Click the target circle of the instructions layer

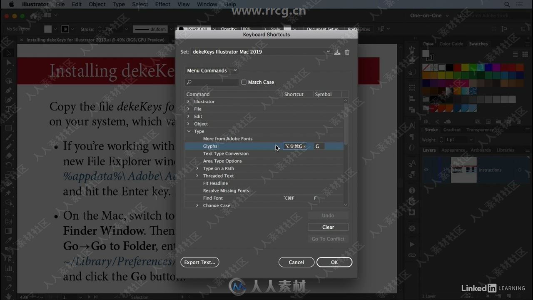click(x=519, y=170)
